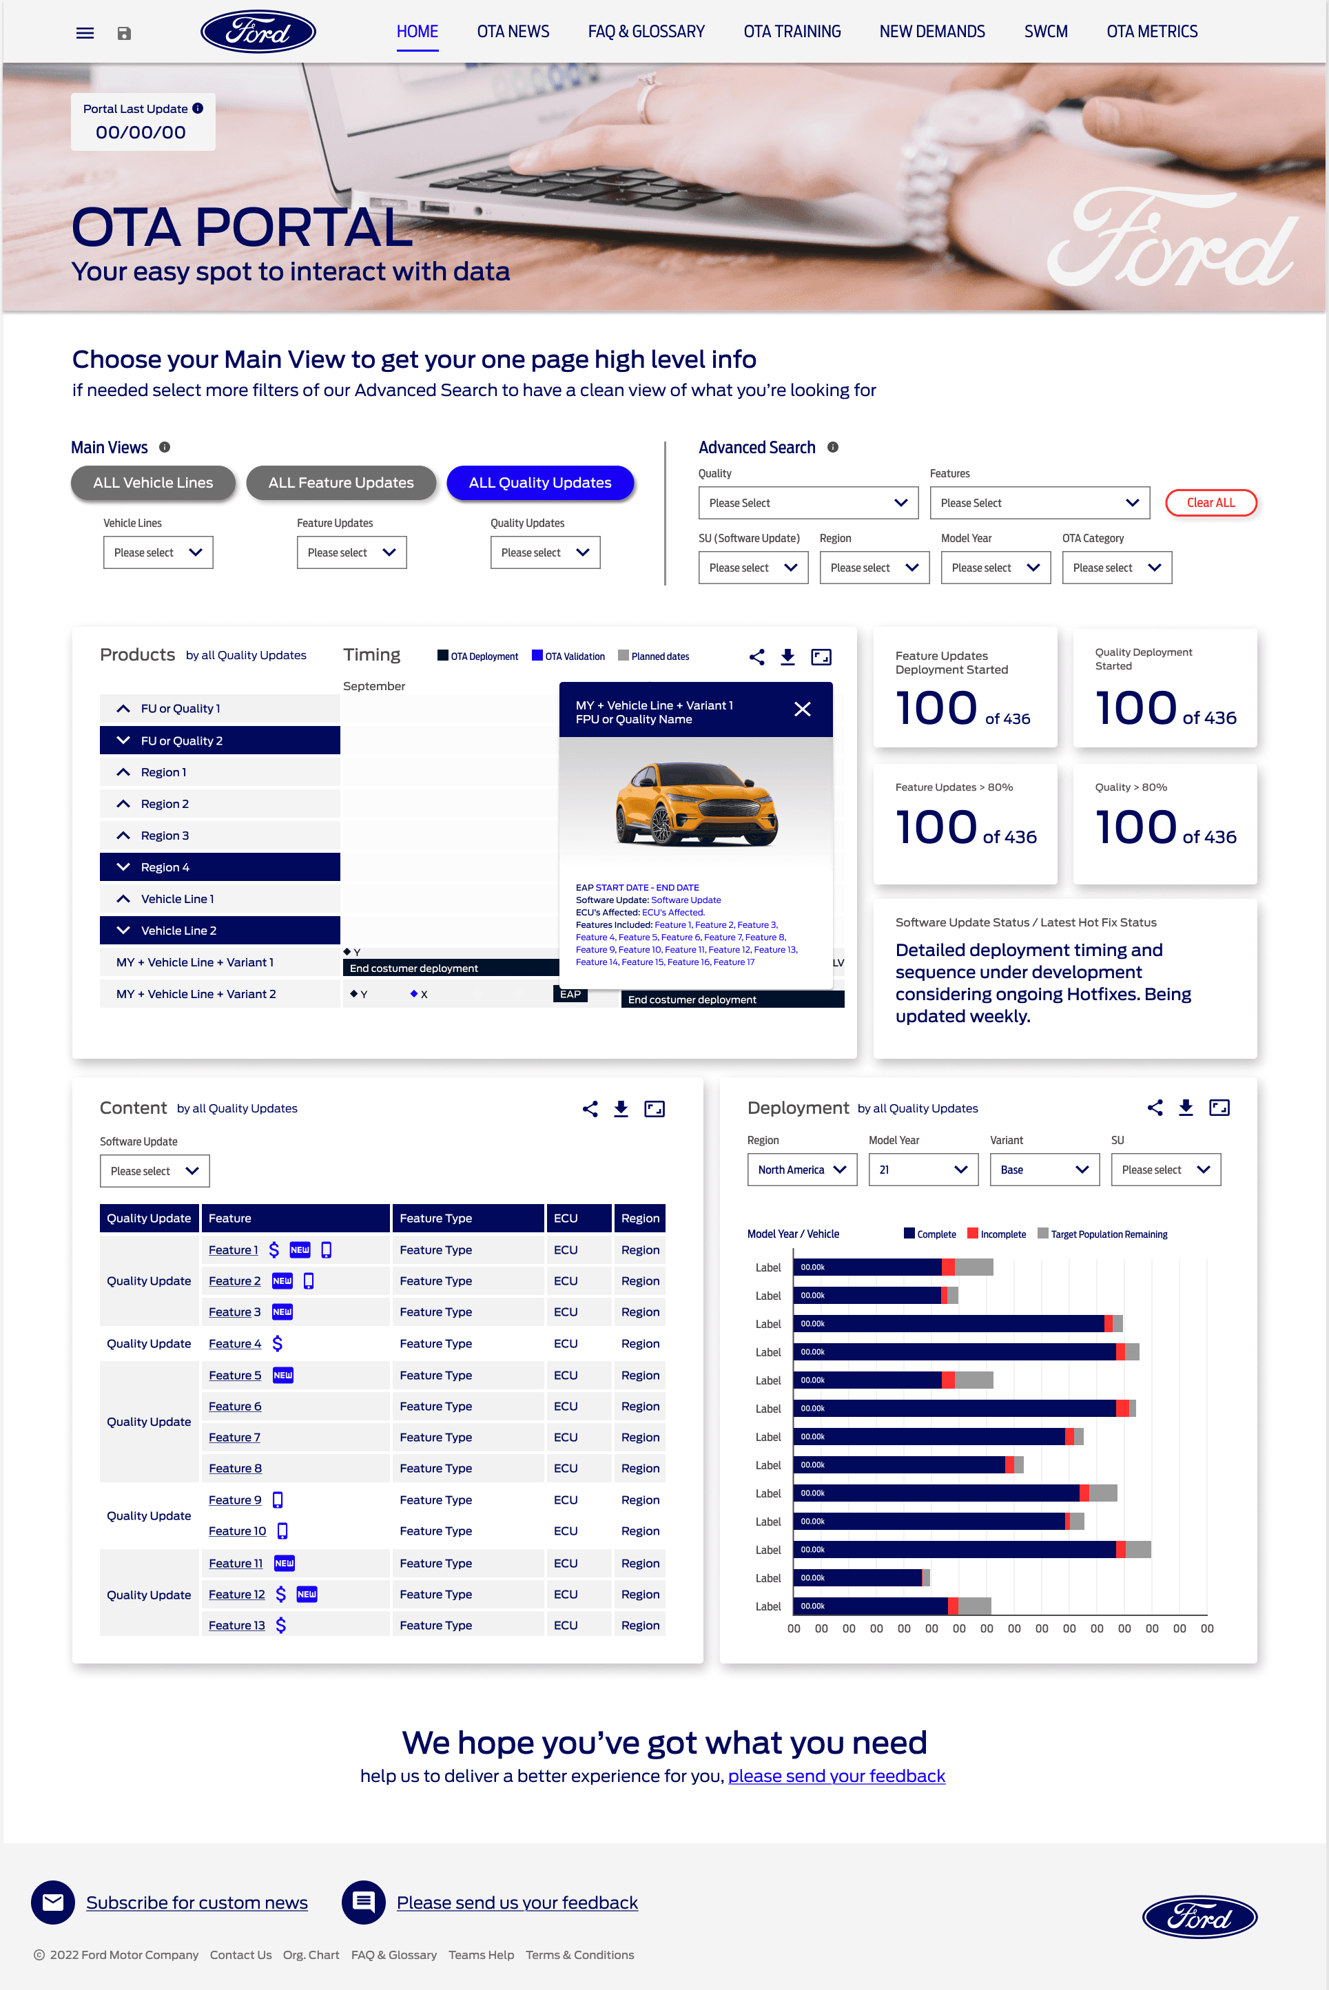Click the Clear ALL button

[x=1211, y=502]
